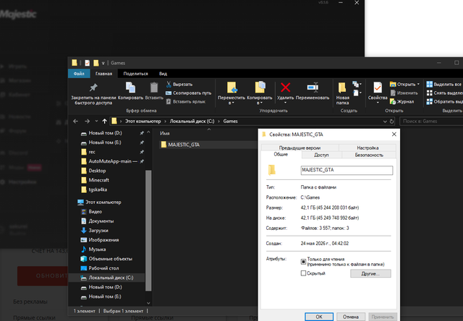
Task: Open recent locations dropdown chevron
Action: pos(96,121)
